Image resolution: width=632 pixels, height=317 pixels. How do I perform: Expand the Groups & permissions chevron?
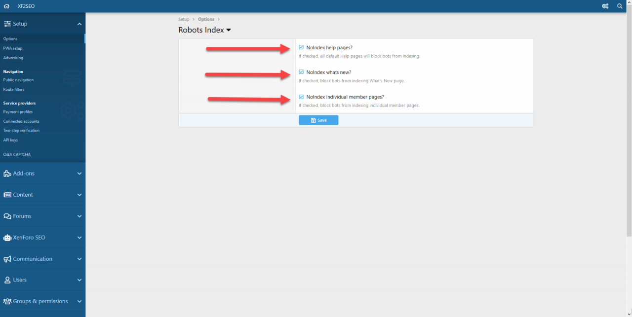79,301
